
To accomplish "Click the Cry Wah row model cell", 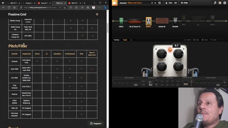I will tap(15, 78).
